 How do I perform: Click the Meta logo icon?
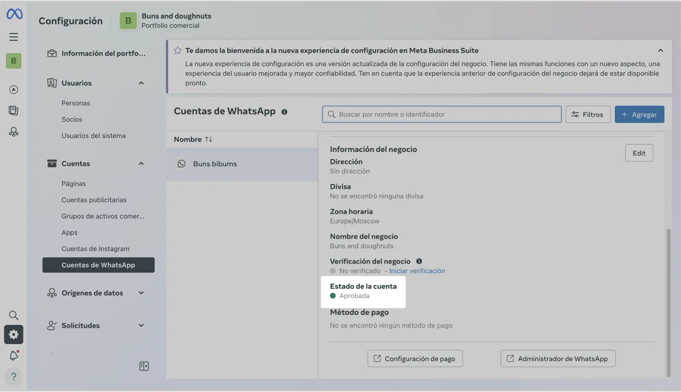(x=14, y=14)
